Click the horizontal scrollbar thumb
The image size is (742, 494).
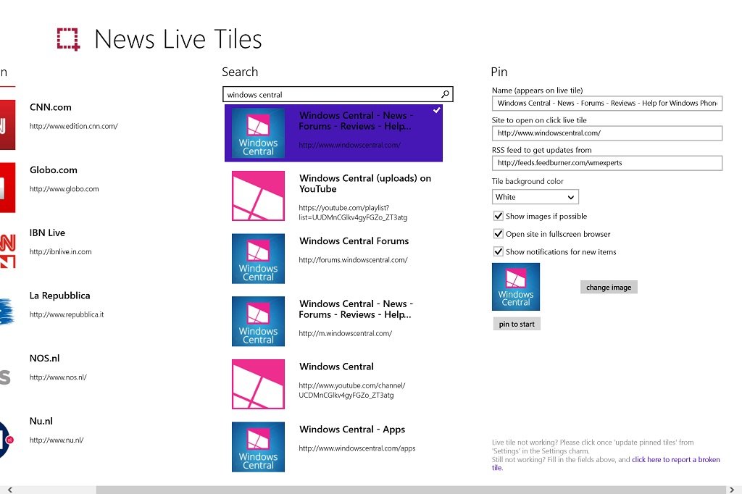click(x=411, y=490)
